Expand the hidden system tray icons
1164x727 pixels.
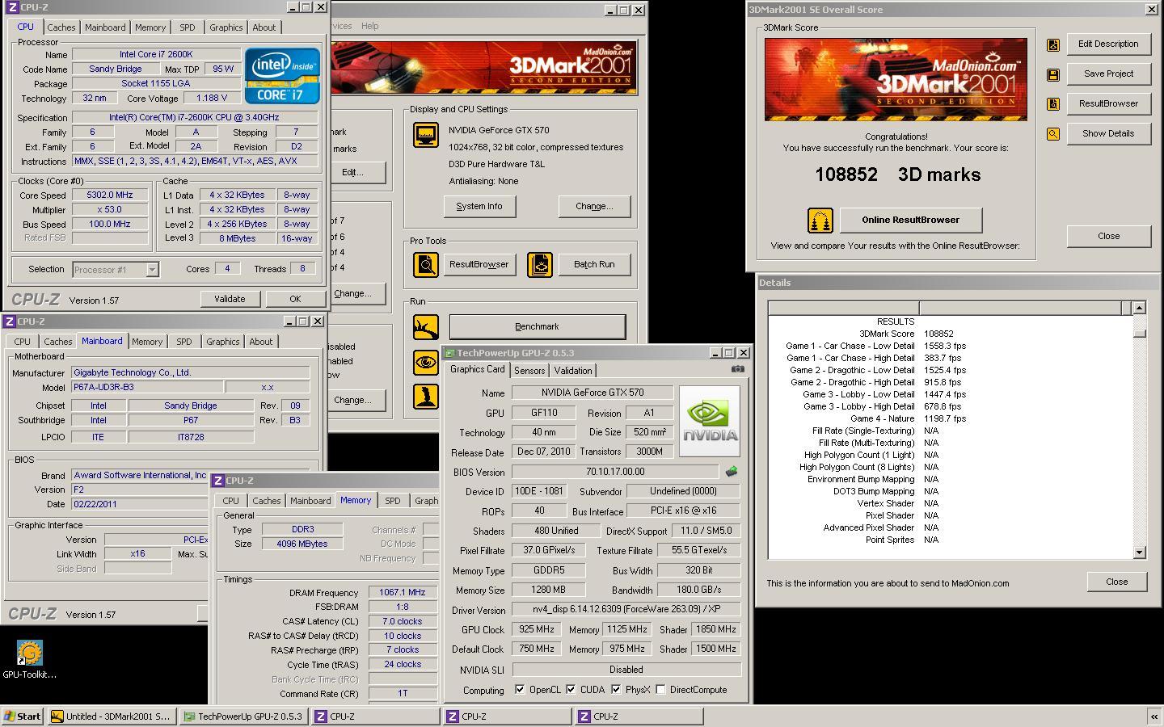click(x=1153, y=716)
